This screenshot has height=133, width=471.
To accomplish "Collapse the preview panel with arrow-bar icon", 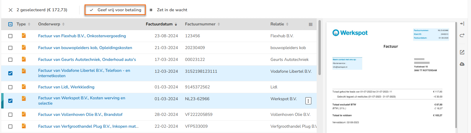I will pyautogui.click(x=462, y=24).
